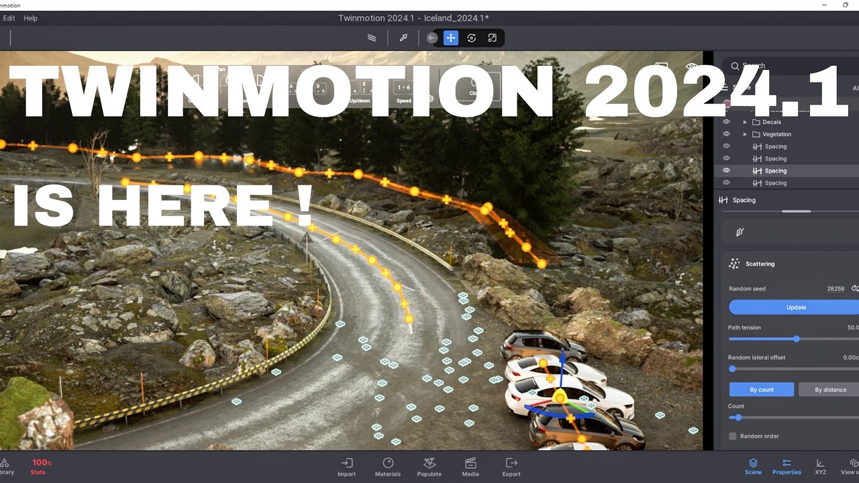Screen dimensions: 859x483
Task: Select the highlighted Spacing item in scene tree
Action: [x=787, y=170]
